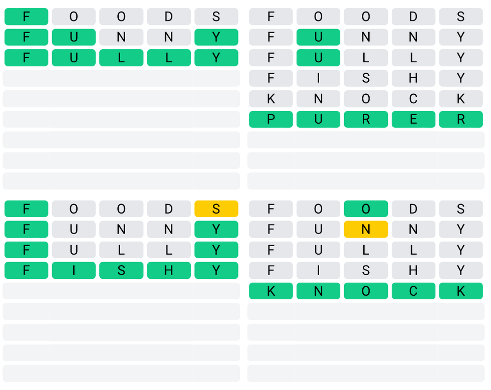Click the green E tile in PURER
Viewport: 491px width, 390px height.
click(413, 119)
